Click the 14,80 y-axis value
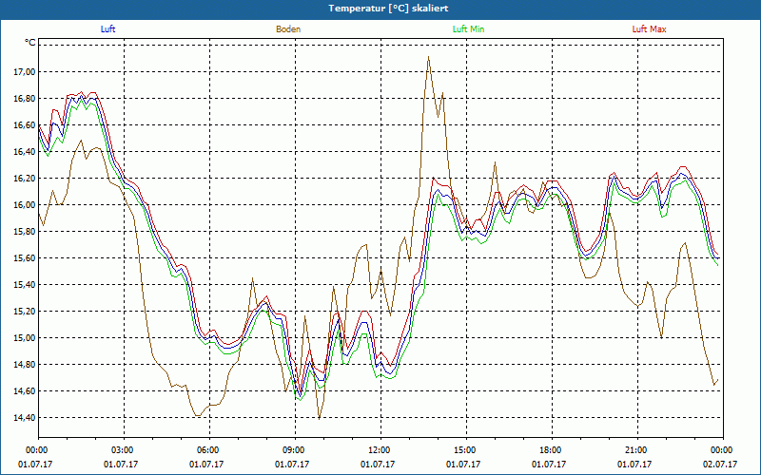 (26, 365)
